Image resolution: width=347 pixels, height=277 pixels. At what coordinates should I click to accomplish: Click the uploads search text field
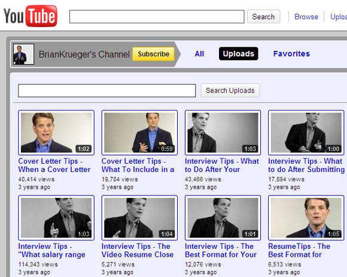tap(107, 91)
